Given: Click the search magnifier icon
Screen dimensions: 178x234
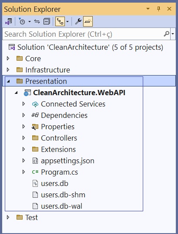Looking at the screenshot, I should 167,34.
